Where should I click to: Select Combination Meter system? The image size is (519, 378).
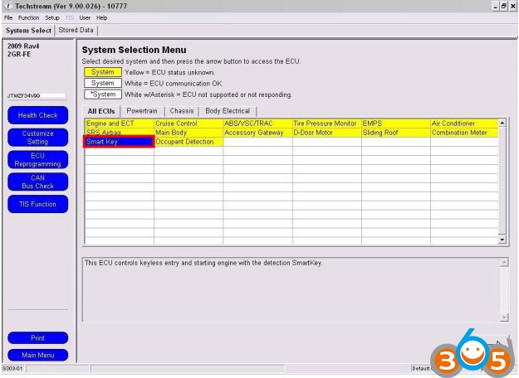(464, 133)
